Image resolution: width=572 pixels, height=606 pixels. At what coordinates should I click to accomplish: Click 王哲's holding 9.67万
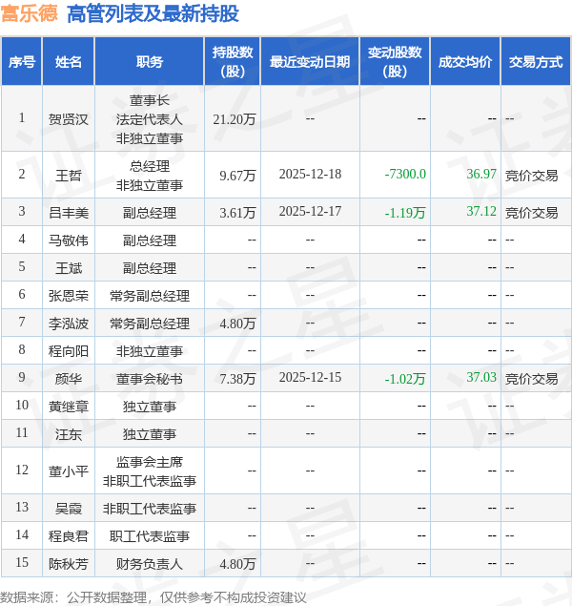(237, 176)
